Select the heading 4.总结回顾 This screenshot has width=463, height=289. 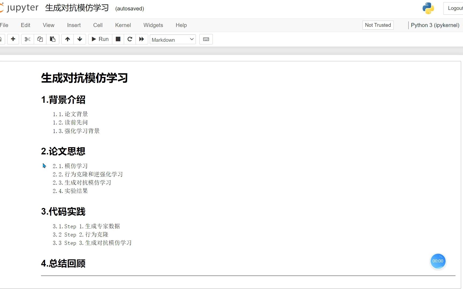point(63,264)
